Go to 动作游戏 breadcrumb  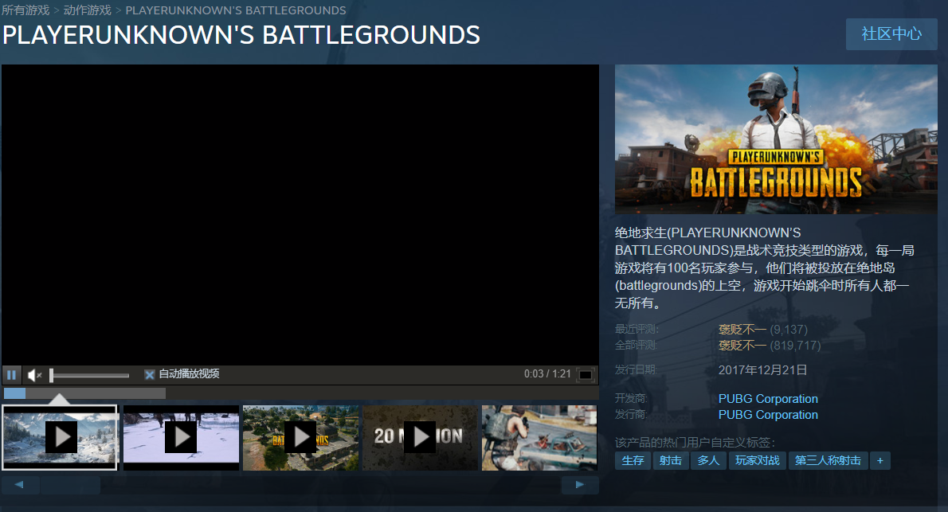coord(88,10)
